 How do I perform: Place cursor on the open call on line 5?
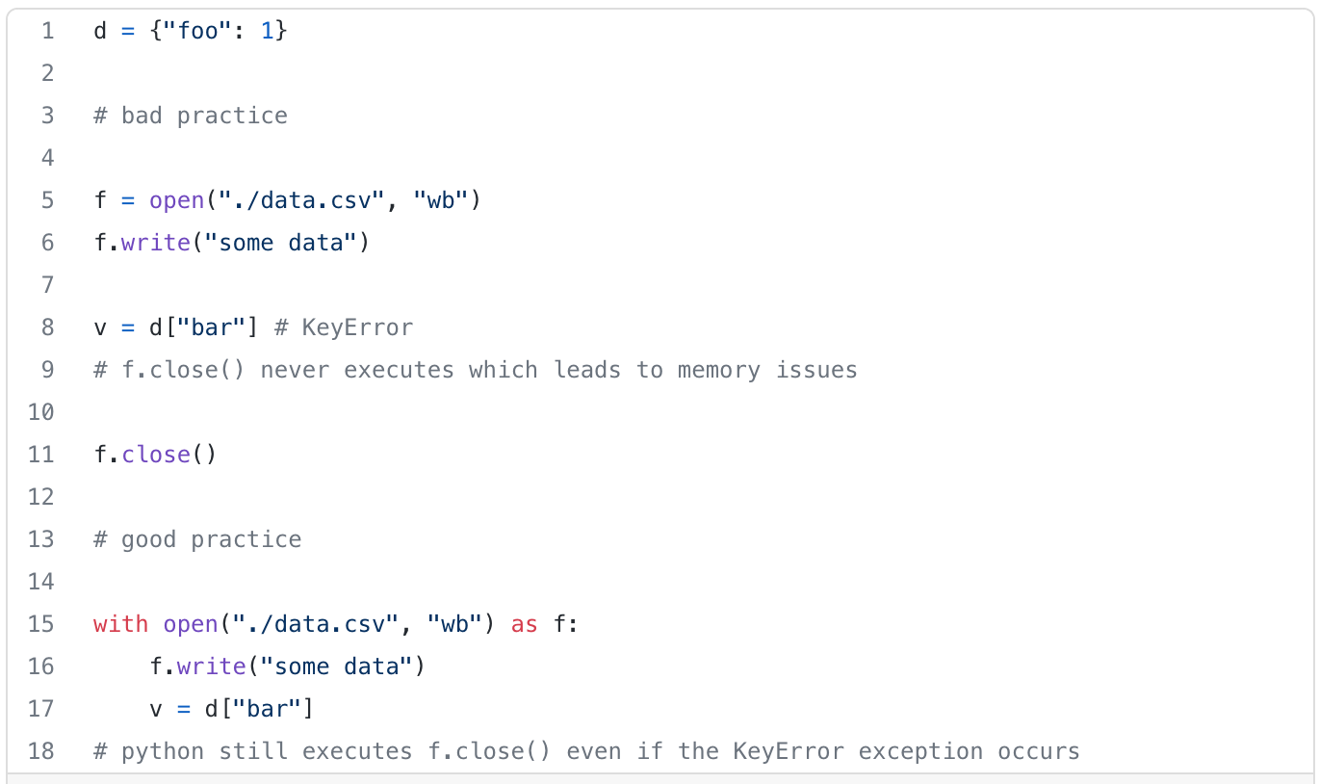click(177, 200)
